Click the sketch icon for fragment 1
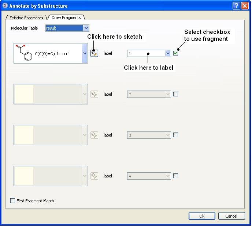 click(94, 53)
